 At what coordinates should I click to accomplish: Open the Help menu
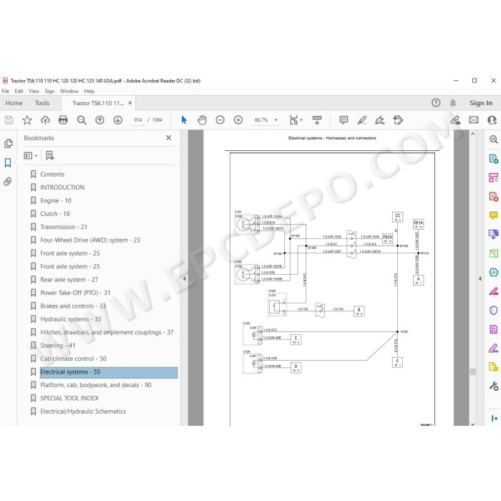pyautogui.click(x=89, y=92)
